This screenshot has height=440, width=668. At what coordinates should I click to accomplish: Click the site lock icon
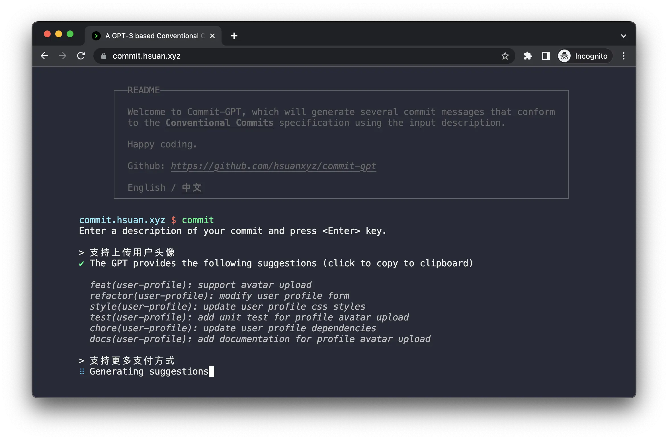click(104, 56)
